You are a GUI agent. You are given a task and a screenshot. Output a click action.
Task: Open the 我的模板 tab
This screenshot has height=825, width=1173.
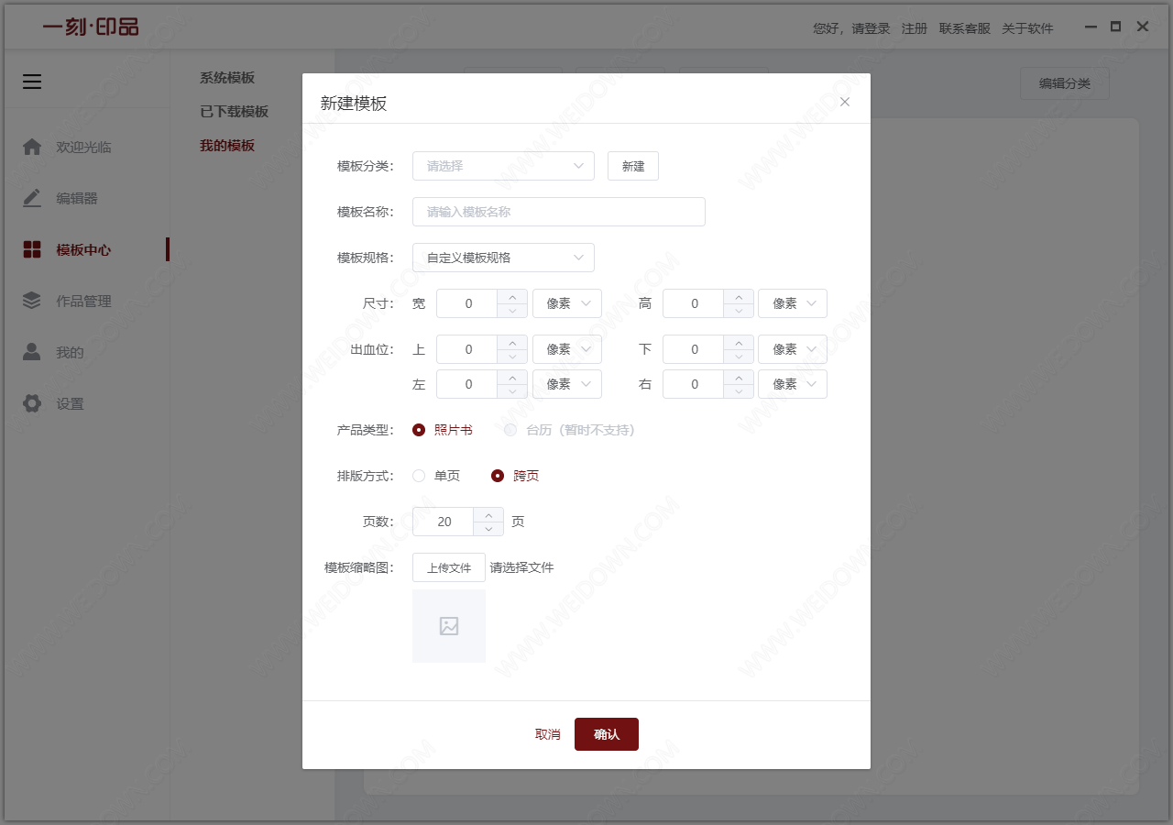[227, 146]
